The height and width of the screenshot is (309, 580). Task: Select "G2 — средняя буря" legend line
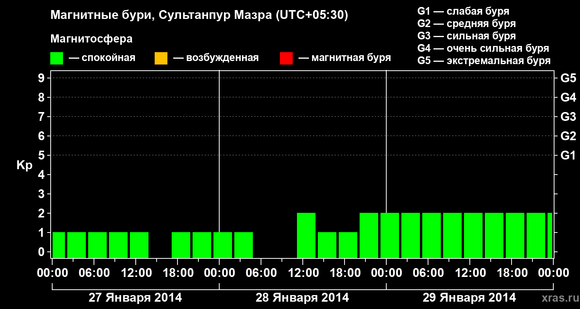466,24
